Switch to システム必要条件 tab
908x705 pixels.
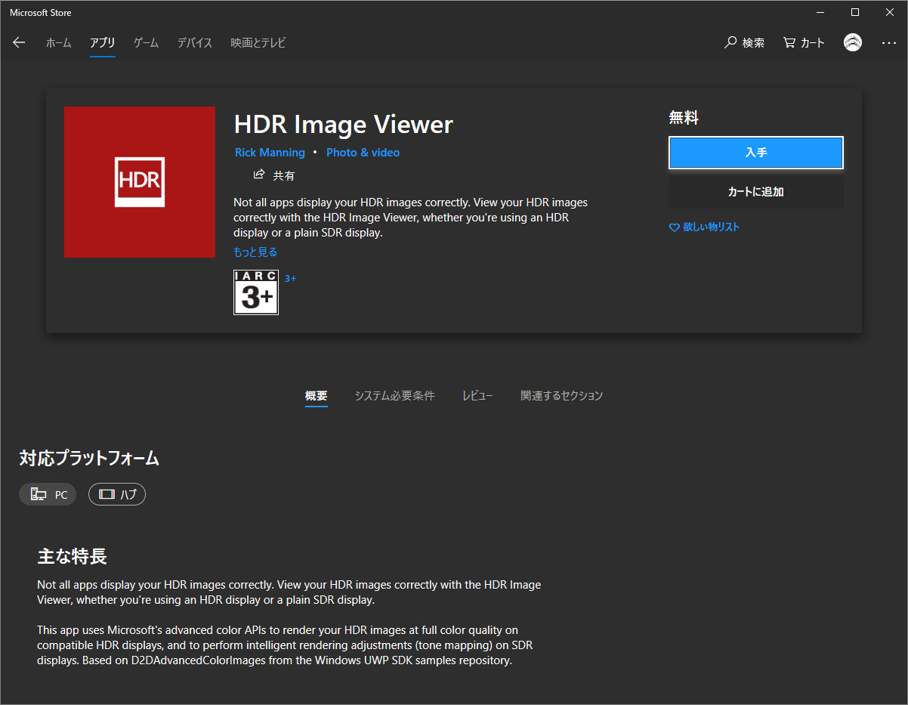click(x=395, y=396)
